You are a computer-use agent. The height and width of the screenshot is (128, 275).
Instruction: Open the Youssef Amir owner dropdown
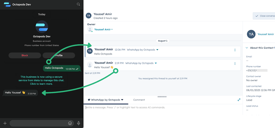click(x=103, y=29)
